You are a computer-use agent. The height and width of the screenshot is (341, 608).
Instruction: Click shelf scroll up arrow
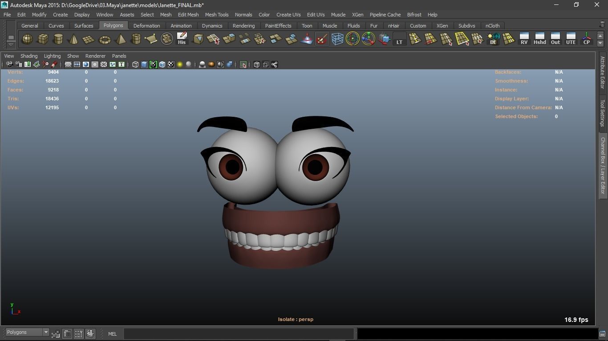(600, 36)
